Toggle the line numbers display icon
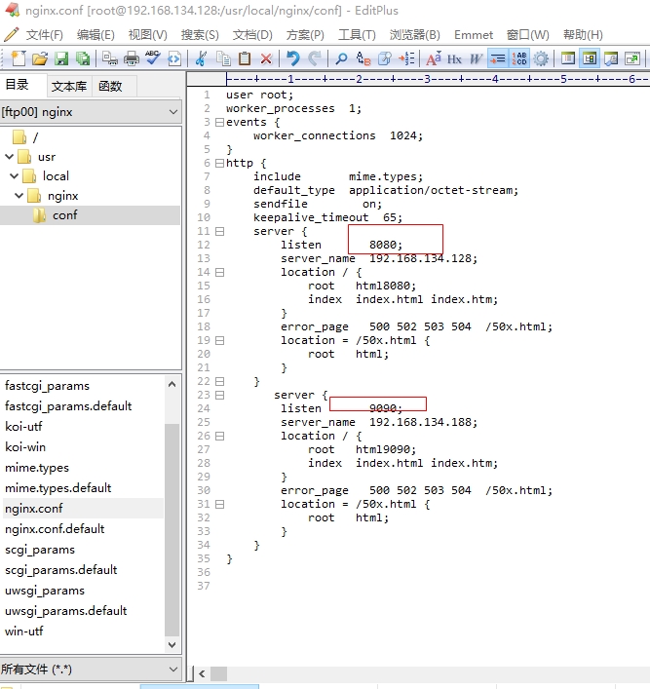 coord(519,58)
